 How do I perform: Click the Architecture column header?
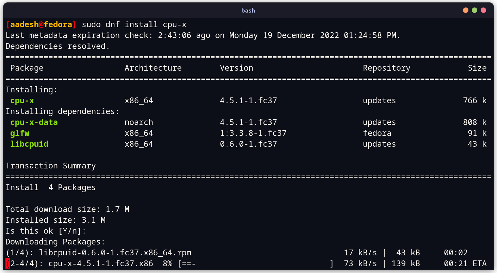153,68
